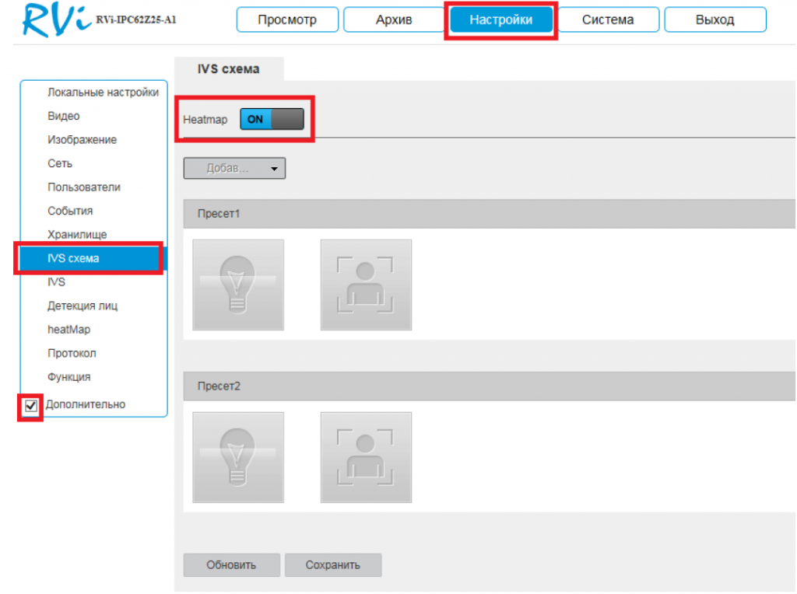Click the face detection icon in Пресет2
Screen dimensions: 797x594
point(366,457)
